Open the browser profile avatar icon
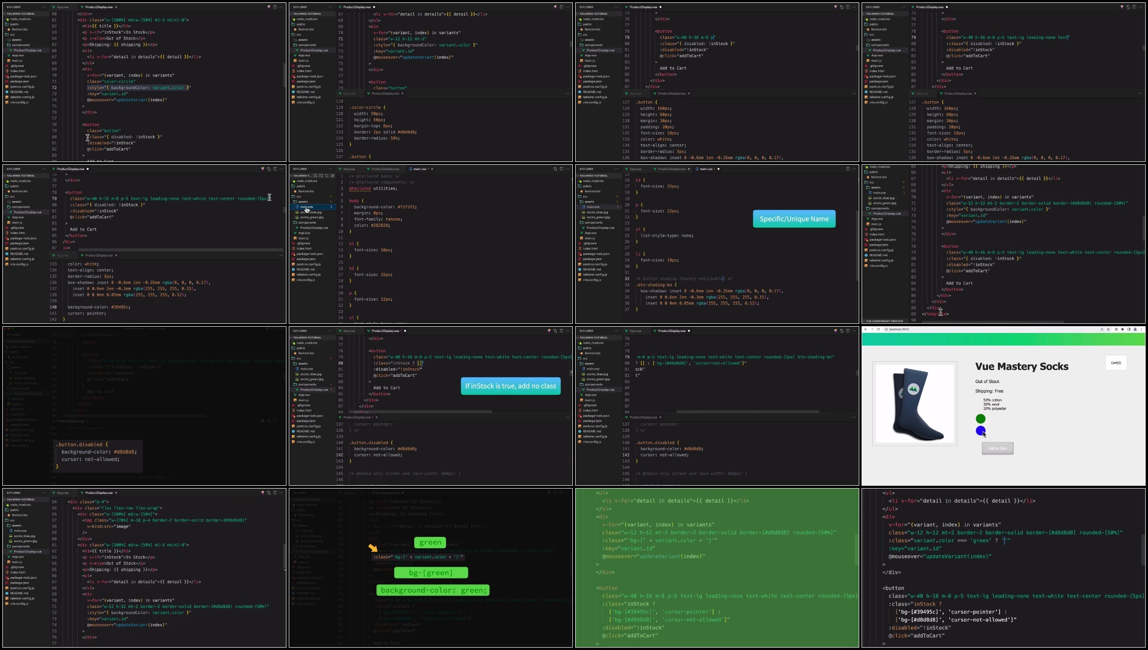Screen dimensions: 1148x650 pos(1135,329)
